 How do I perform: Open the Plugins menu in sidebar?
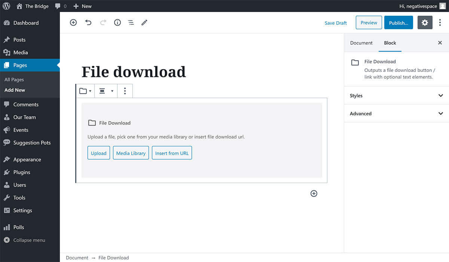point(22,172)
